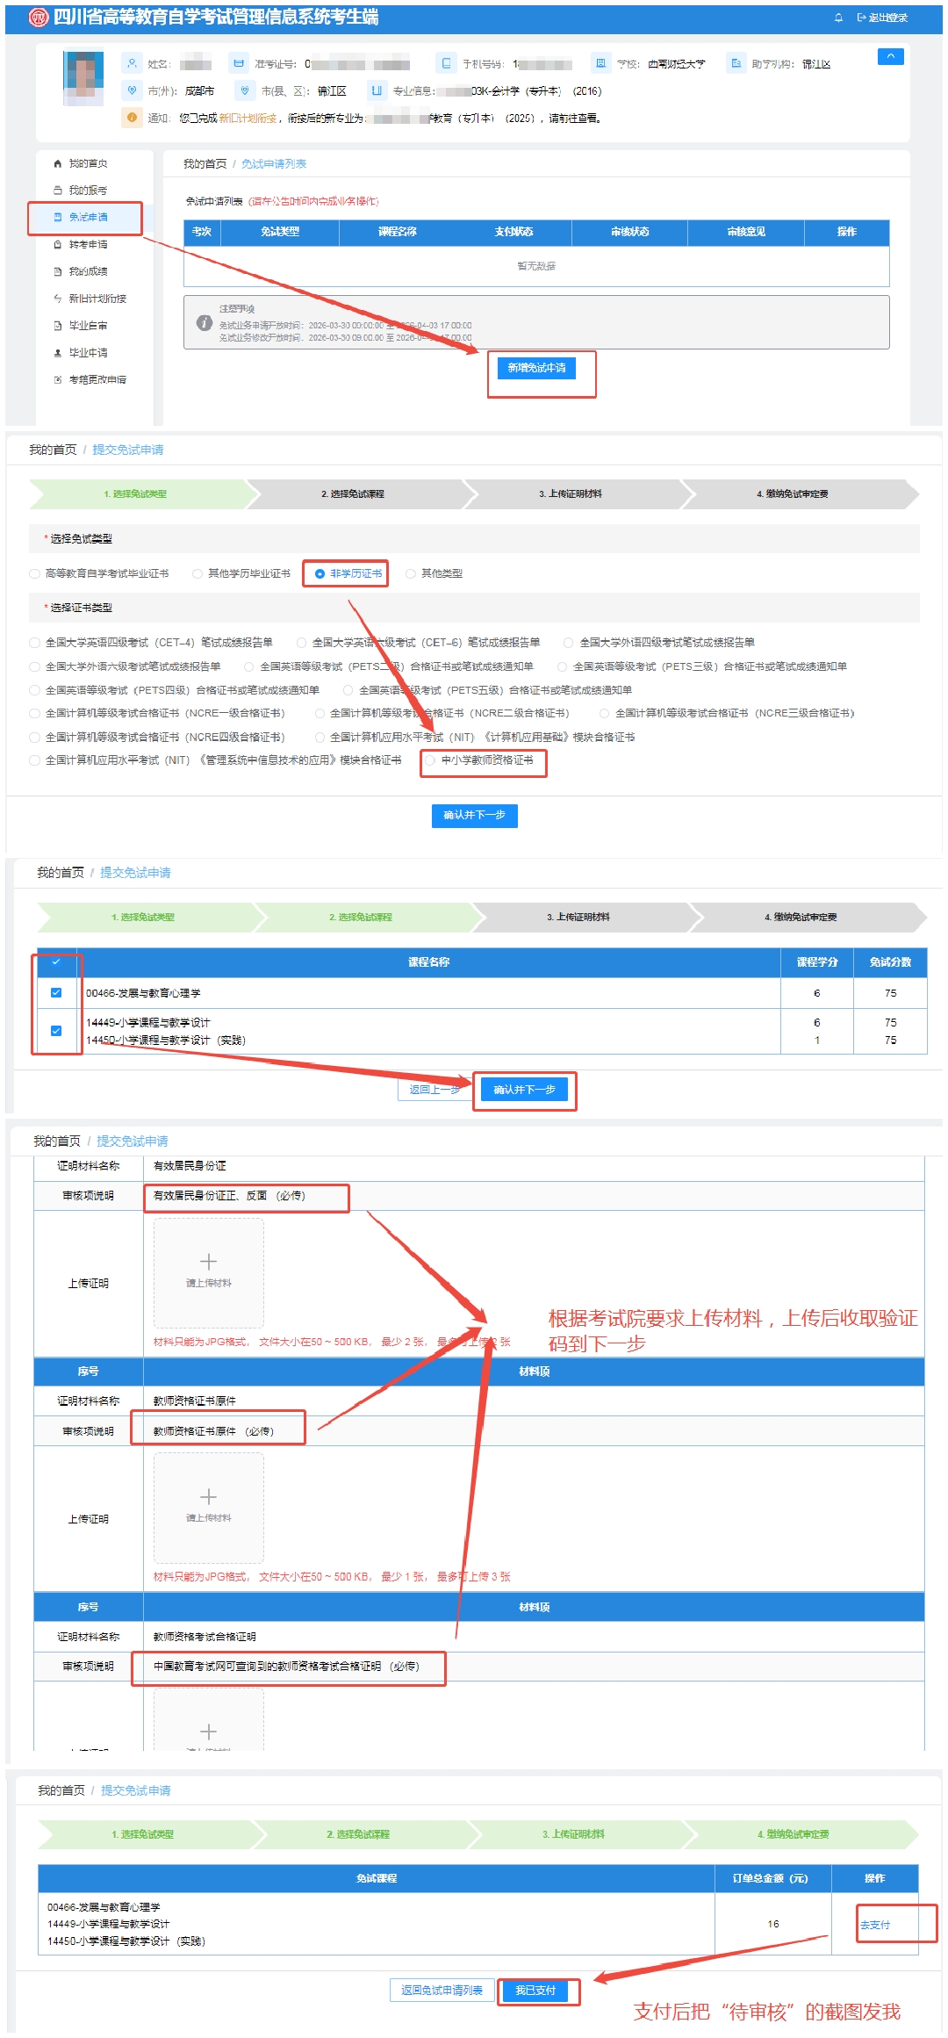Click the 去支付 link in order table
948x2038 pixels.
tap(874, 1925)
